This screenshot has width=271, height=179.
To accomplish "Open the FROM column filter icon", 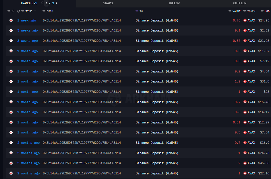I will point(44,11).
